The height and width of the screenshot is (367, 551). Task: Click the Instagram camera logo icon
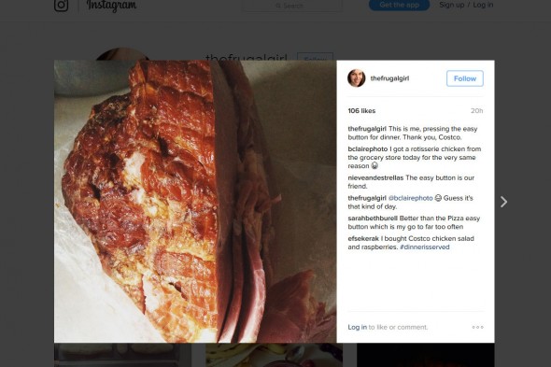[x=61, y=5]
